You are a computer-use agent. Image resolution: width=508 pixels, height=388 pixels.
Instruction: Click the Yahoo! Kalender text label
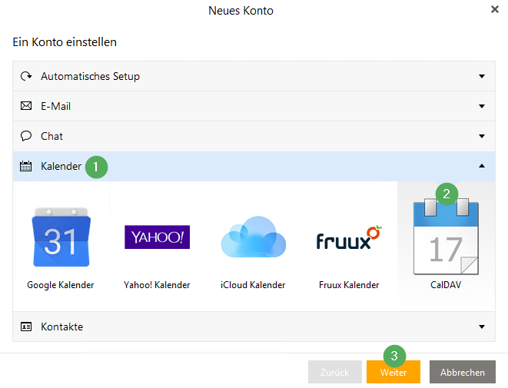pyautogui.click(x=157, y=285)
